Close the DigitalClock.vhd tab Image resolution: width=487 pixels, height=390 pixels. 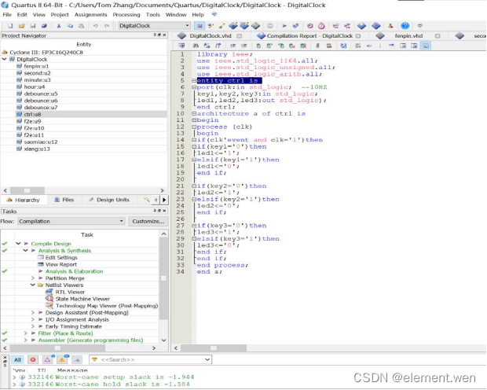(239, 36)
